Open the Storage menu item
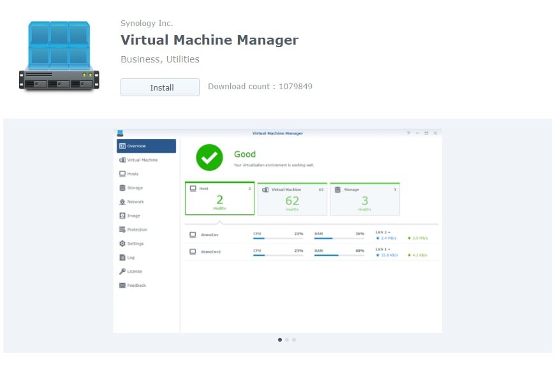 (146, 188)
